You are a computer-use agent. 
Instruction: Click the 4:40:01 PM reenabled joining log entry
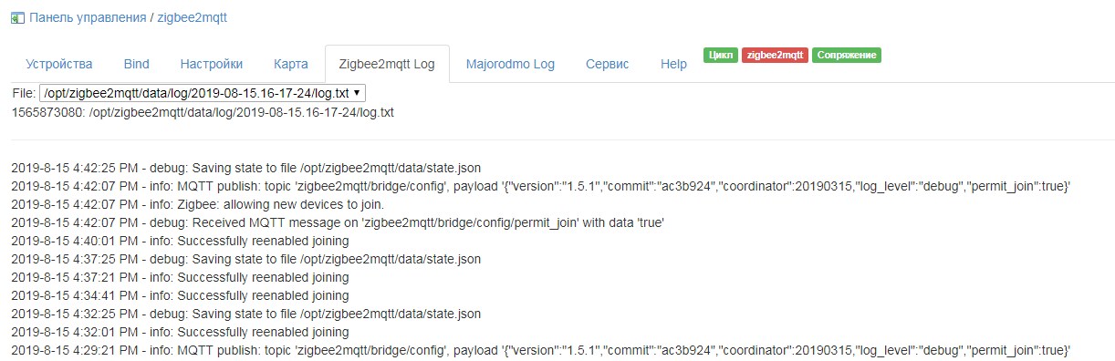(180, 241)
